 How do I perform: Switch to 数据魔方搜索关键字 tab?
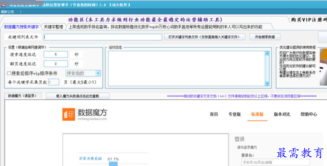21,27
